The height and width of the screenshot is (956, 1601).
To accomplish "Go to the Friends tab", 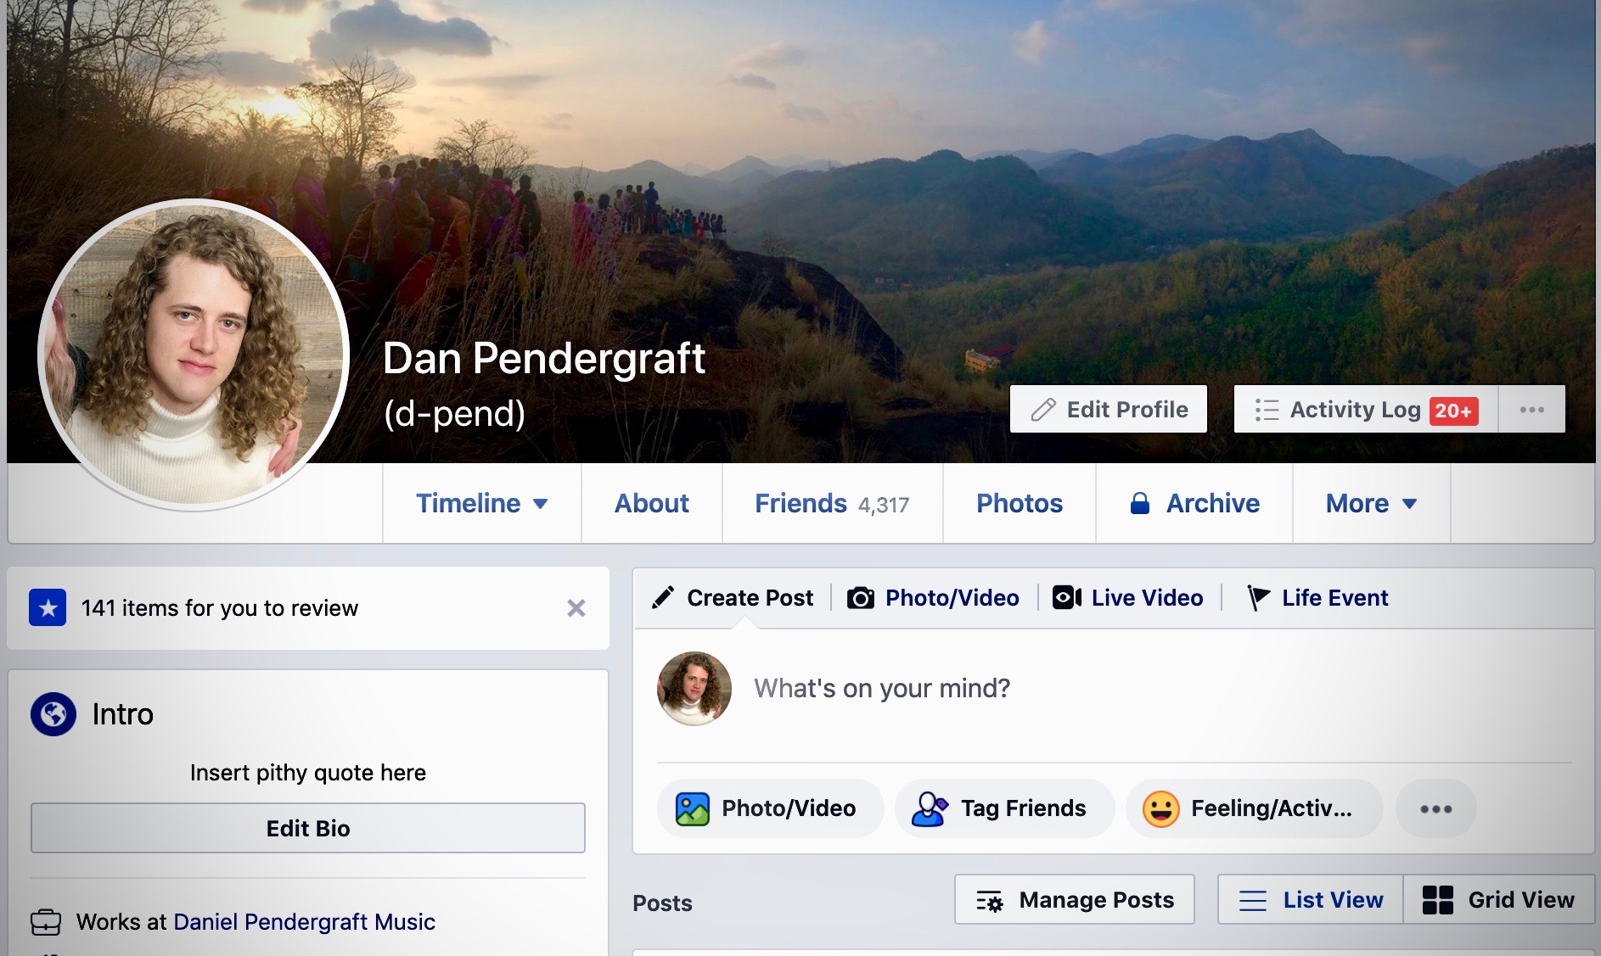I will pyautogui.click(x=832, y=503).
